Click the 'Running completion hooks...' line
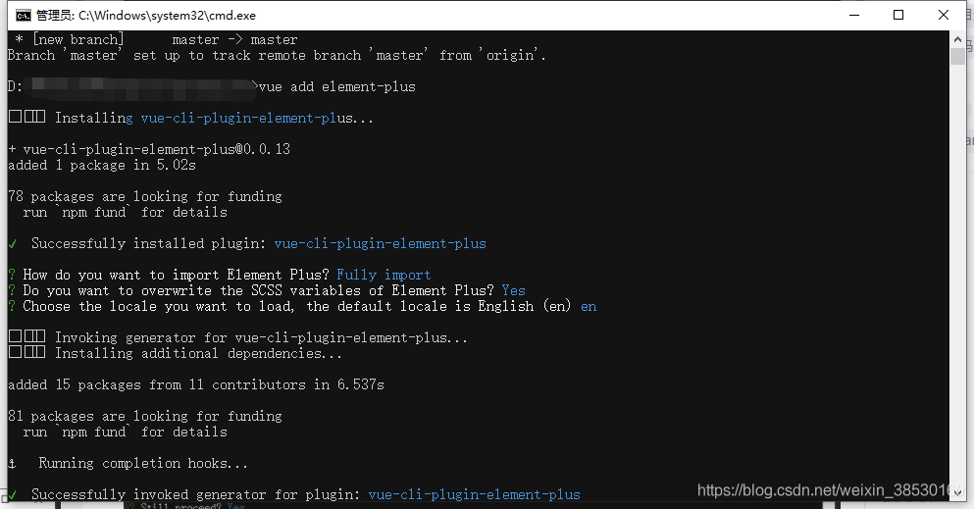The image size is (974, 509). (x=143, y=463)
